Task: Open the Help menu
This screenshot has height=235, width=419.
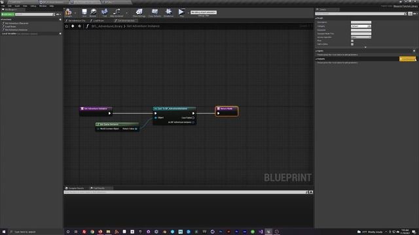Action: pyautogui.click(x=52, y=6)
